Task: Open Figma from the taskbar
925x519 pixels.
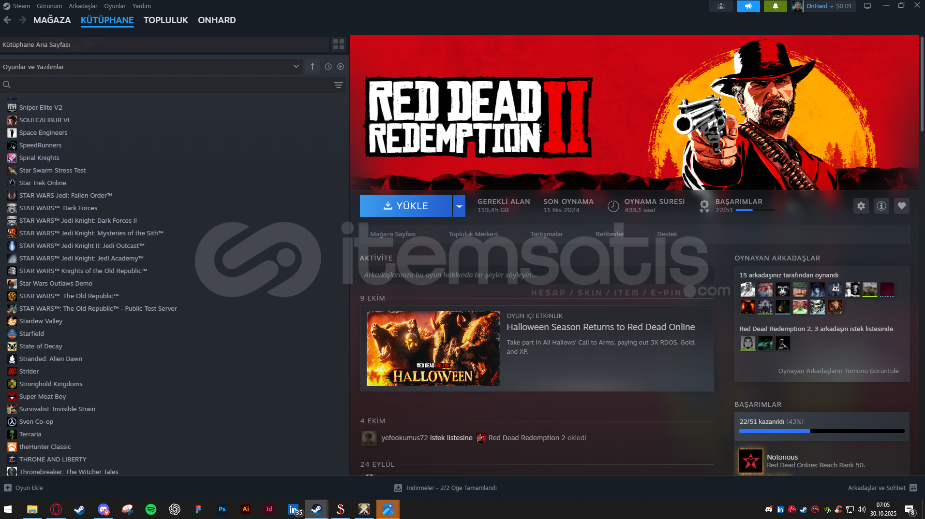Action: [x=198, y=509]
